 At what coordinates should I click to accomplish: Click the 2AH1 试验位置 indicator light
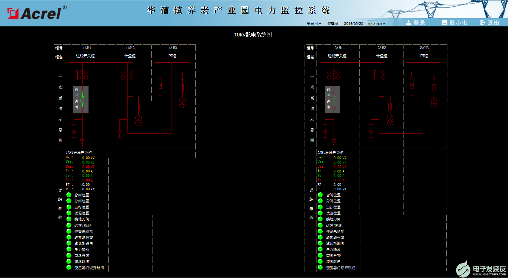(320, 213)
